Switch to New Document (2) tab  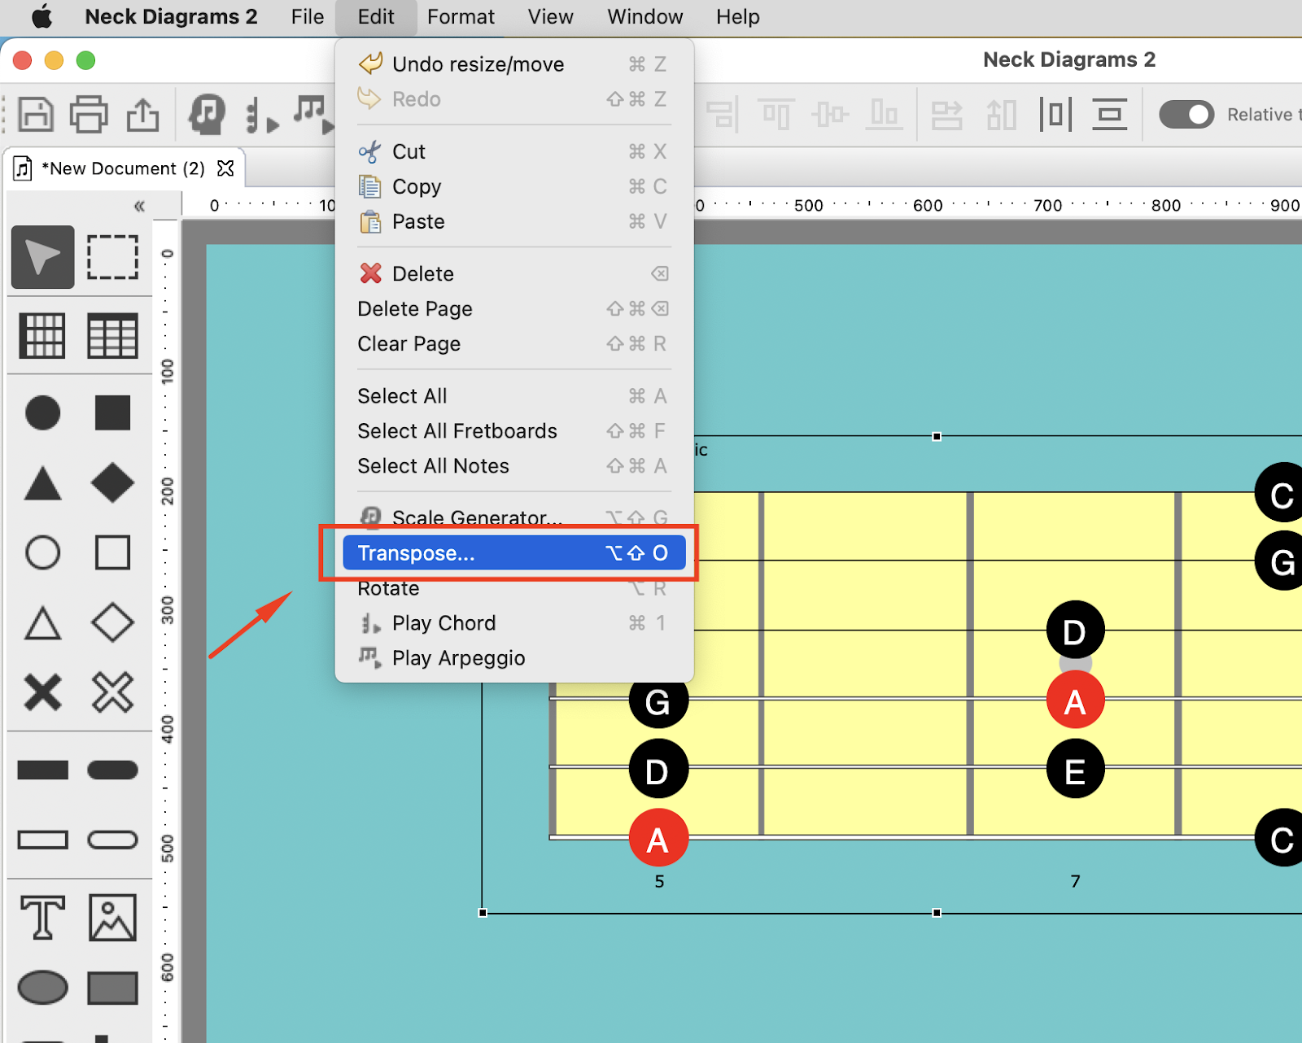pos(123,168)
